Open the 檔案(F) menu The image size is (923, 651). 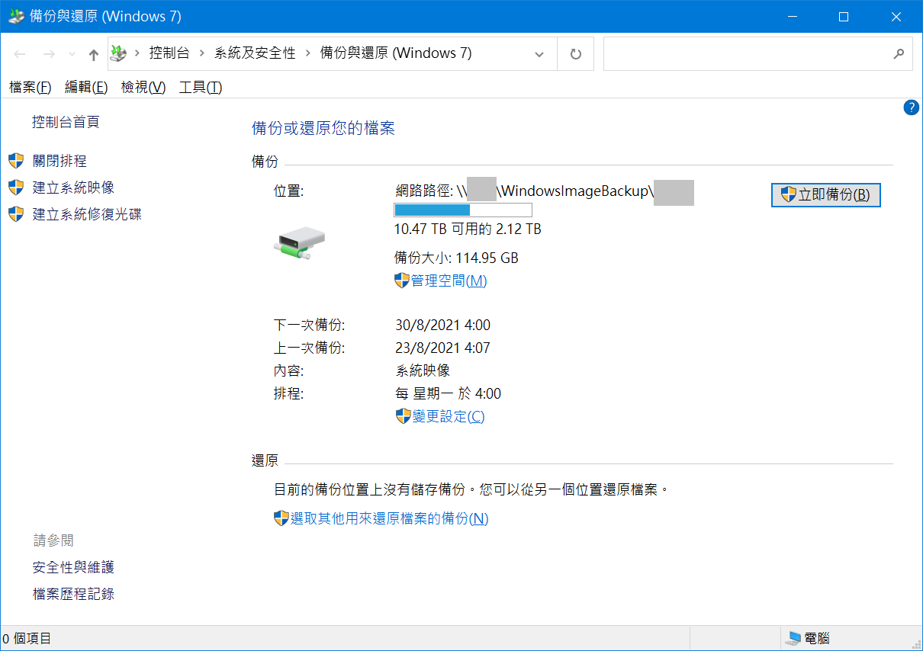pyautogui.click(x=30, y=88)
